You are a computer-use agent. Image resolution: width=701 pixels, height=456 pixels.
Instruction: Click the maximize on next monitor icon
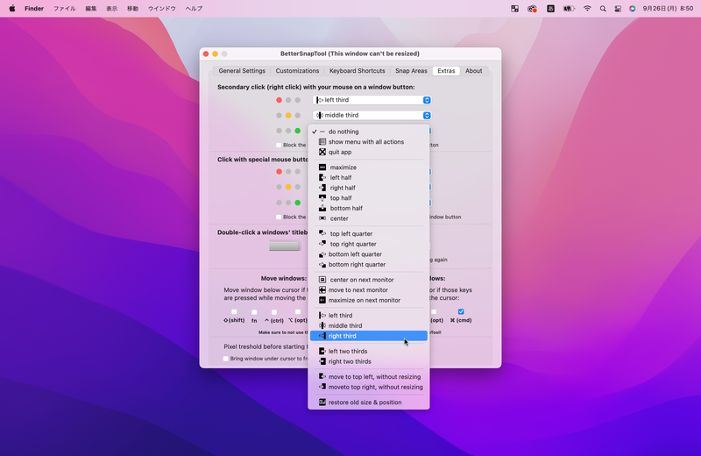pyautogui.click(x=322, y=300)
